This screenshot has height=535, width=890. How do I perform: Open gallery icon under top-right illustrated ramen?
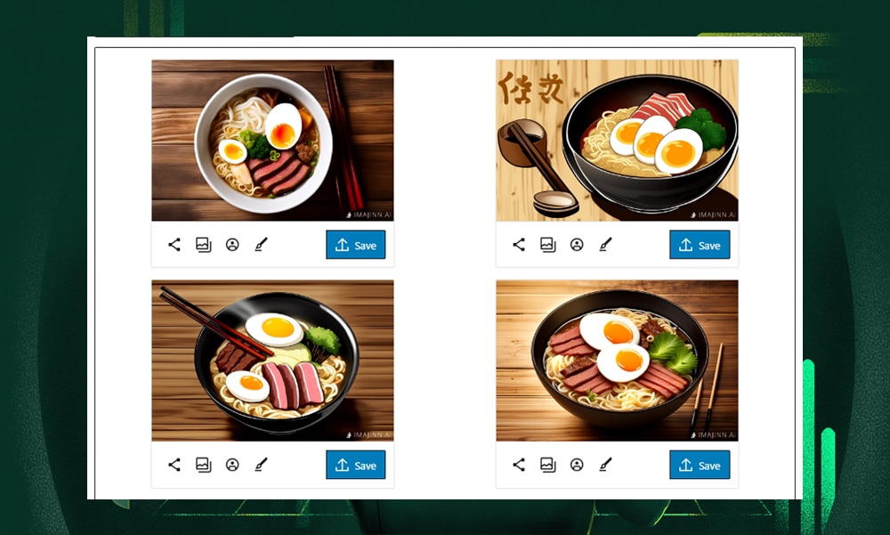pyautogui.click(x=547, y=245)
